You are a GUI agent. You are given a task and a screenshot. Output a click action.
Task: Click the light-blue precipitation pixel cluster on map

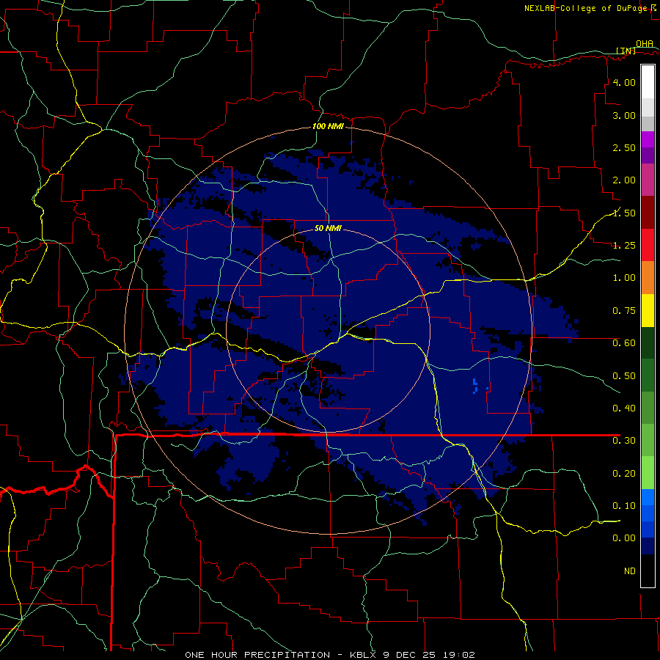coord(475,386)
